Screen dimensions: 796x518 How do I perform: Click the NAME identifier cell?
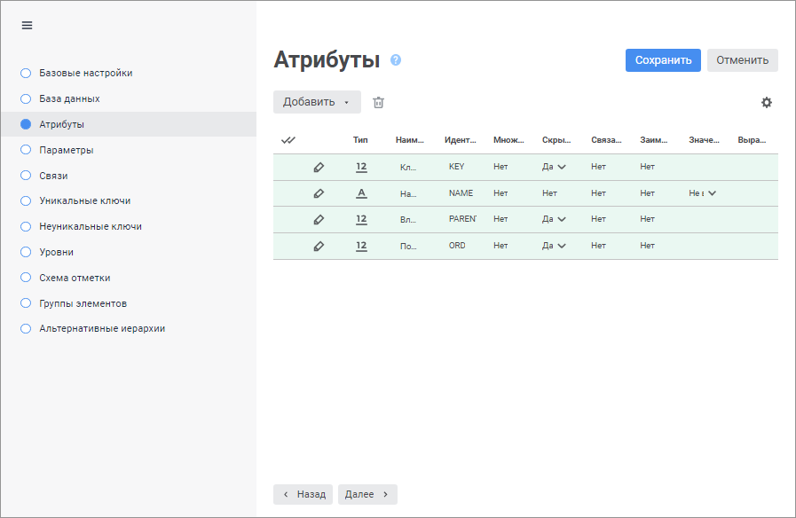click(461, 193)
